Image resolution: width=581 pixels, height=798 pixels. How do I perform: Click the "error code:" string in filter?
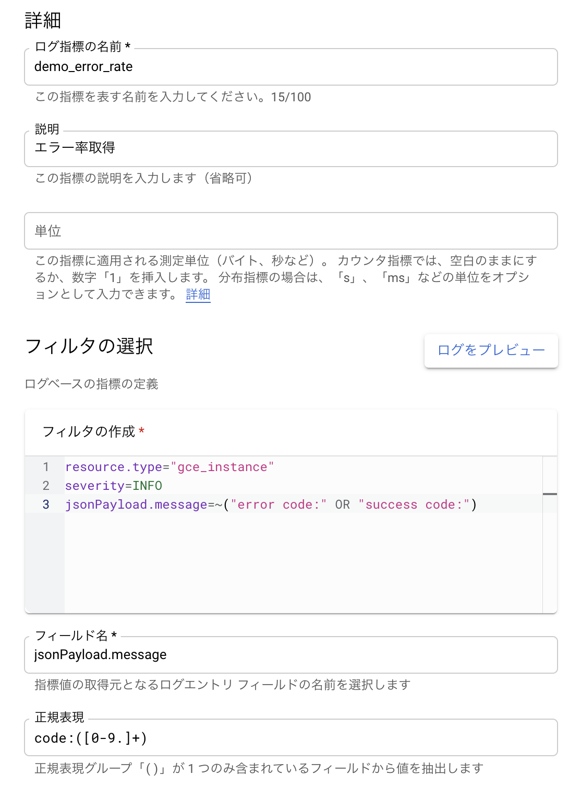coord(279,504)
